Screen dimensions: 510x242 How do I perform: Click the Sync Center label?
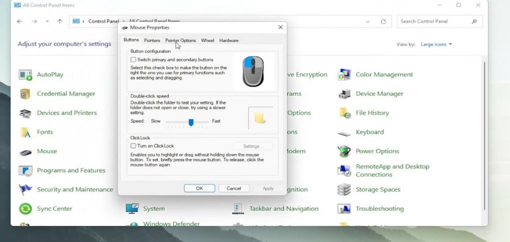click(x=55, y=209)
